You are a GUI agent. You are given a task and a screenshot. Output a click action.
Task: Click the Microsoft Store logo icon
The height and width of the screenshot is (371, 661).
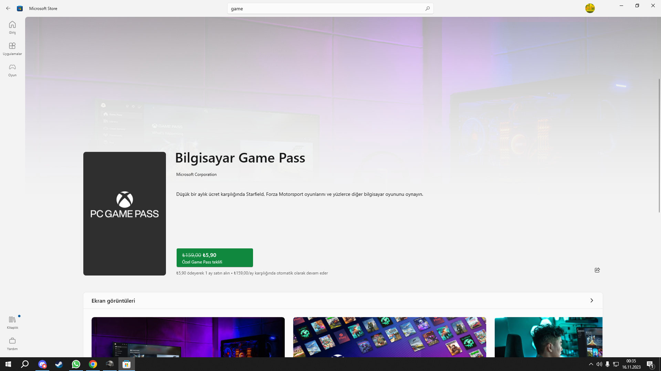click(x=20, y=8)
